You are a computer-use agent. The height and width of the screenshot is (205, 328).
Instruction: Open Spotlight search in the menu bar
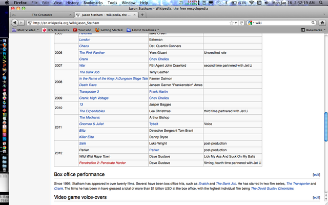coord(321,3)
